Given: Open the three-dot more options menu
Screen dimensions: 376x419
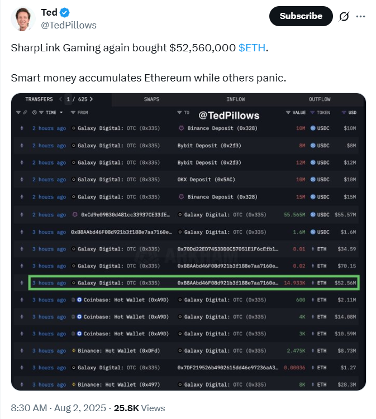Looking at the screenshot, I should pos(360,16).
